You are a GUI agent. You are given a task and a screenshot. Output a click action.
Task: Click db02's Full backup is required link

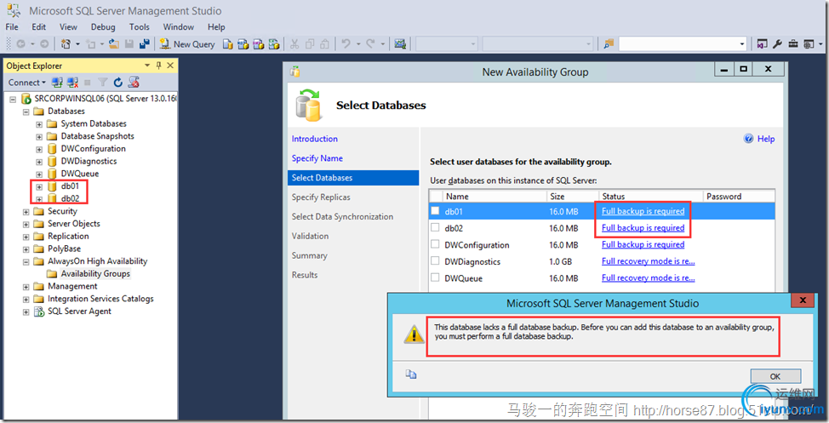coord(643,228)
